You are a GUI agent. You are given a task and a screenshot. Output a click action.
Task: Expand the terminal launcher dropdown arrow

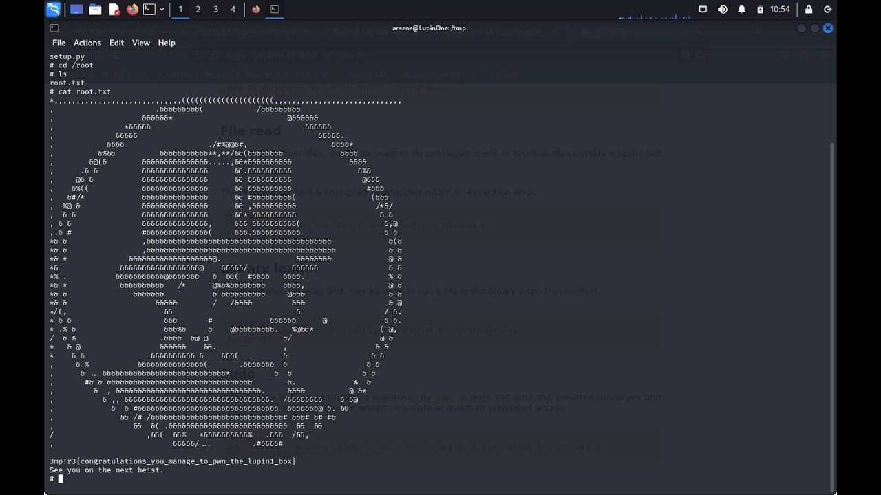click(x=162, y=10)
